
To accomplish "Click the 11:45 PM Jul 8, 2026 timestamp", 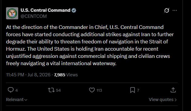I will 28,75.
